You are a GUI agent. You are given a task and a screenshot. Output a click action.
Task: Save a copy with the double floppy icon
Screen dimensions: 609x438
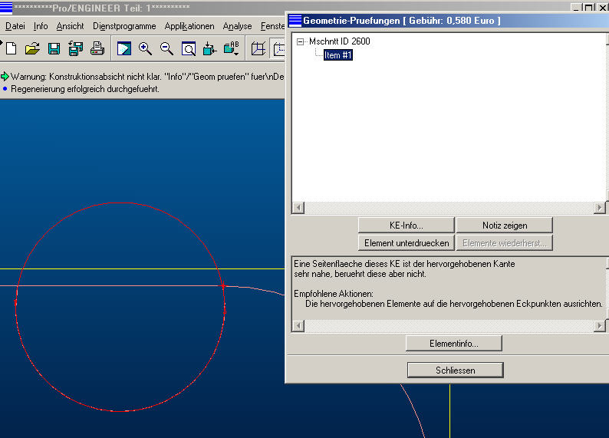coord(76,48)
